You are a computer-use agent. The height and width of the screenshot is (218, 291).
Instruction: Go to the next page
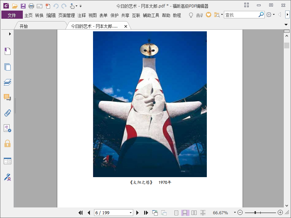click(x=138, y=213)
